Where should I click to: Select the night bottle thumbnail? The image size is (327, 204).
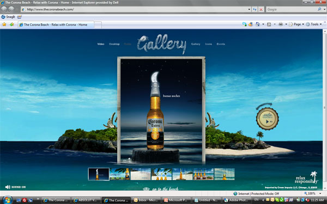[x=99, y=174]
